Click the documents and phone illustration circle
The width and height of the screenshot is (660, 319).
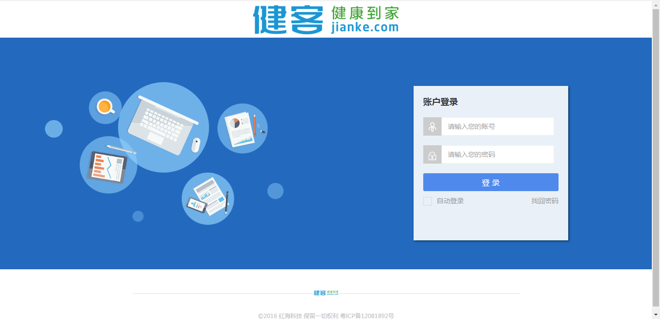point(208,198)
